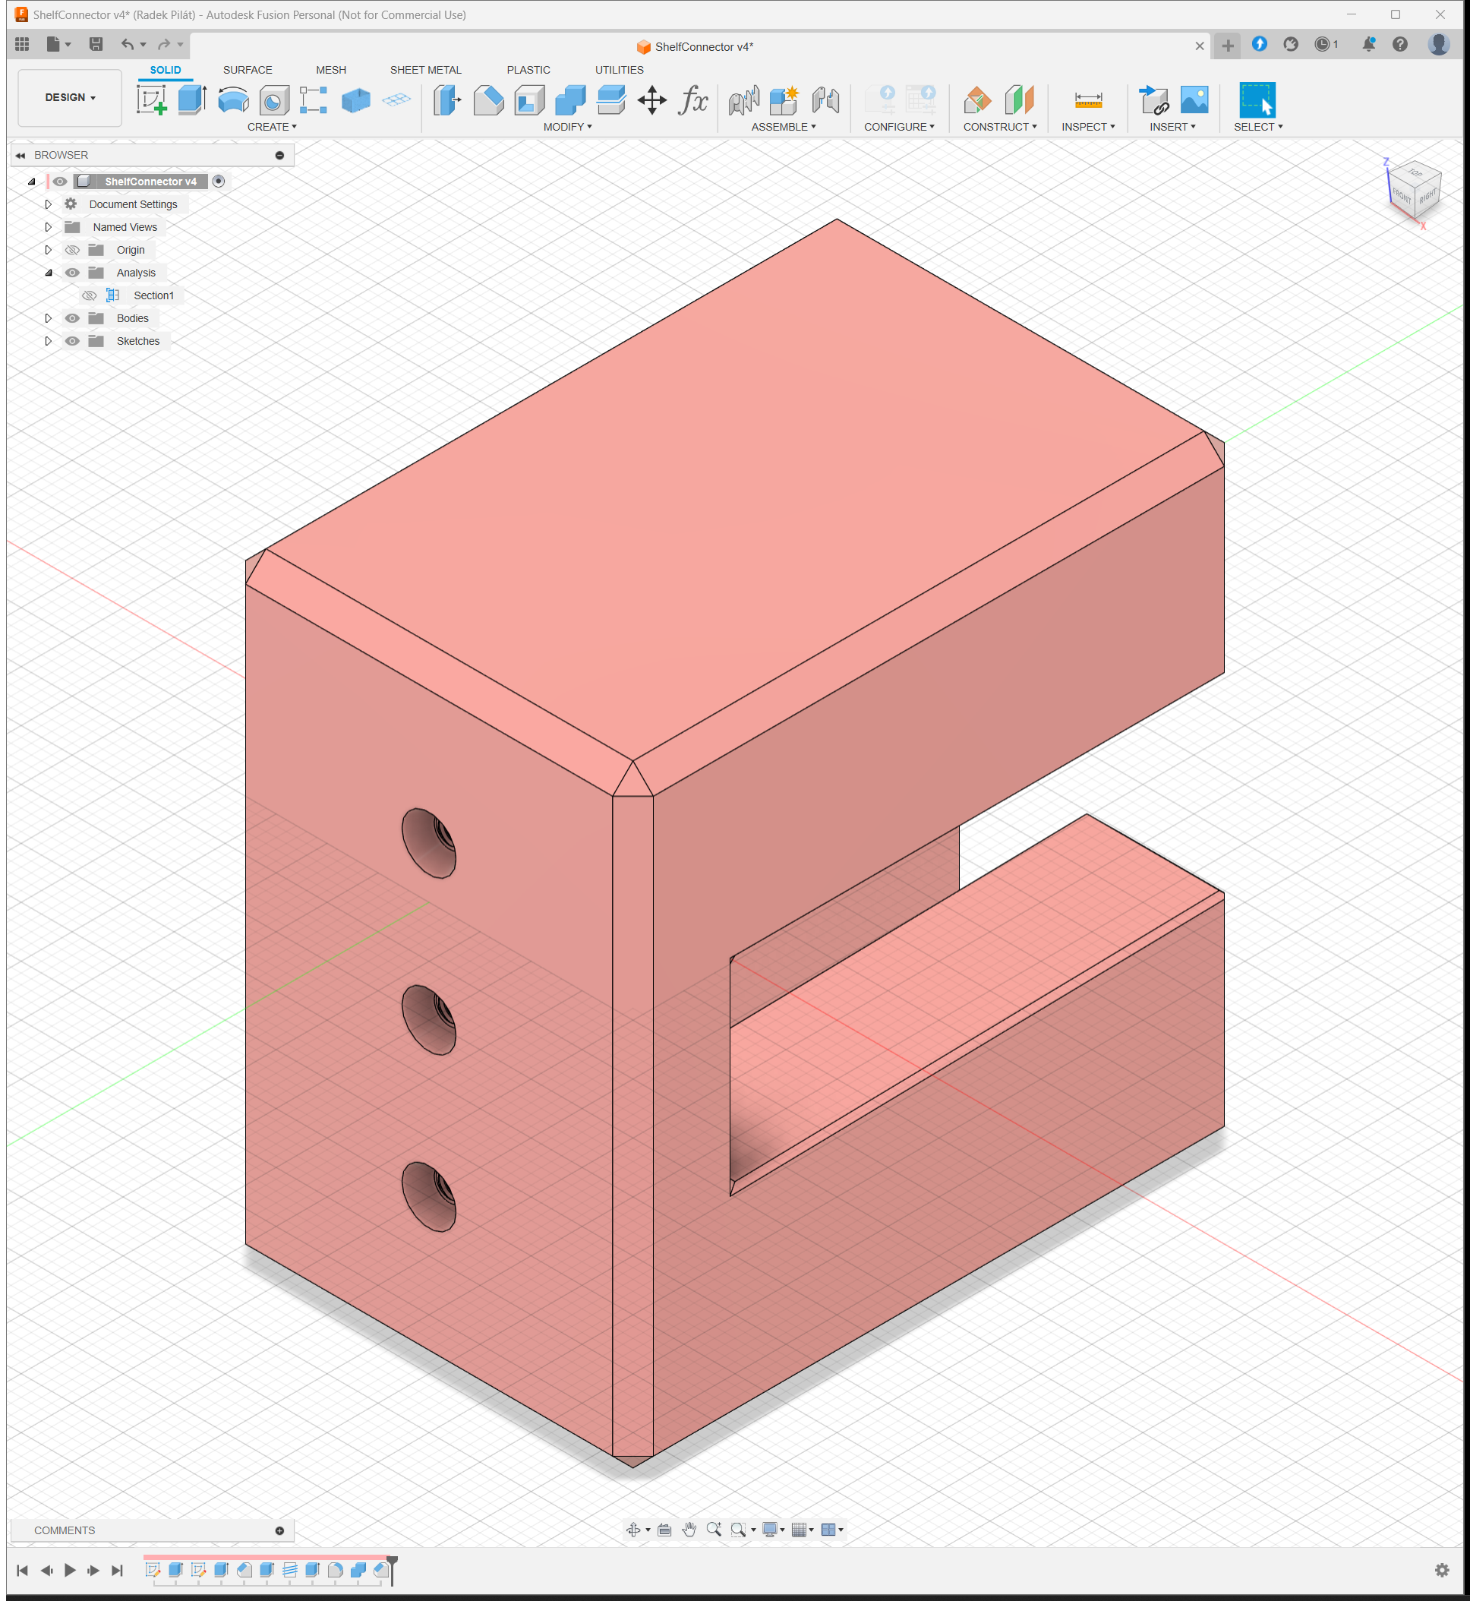Toggle visibility of Analysis folder

(72, 273)
